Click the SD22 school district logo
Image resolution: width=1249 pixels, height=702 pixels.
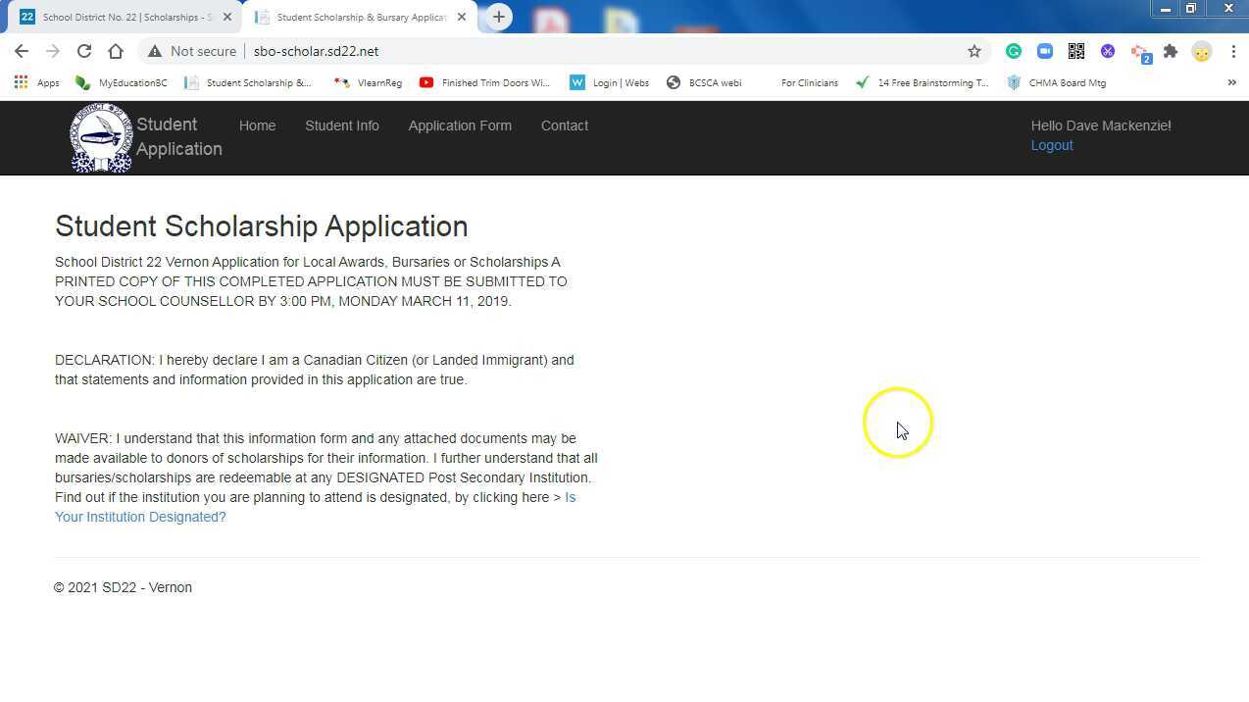[100, 137]
